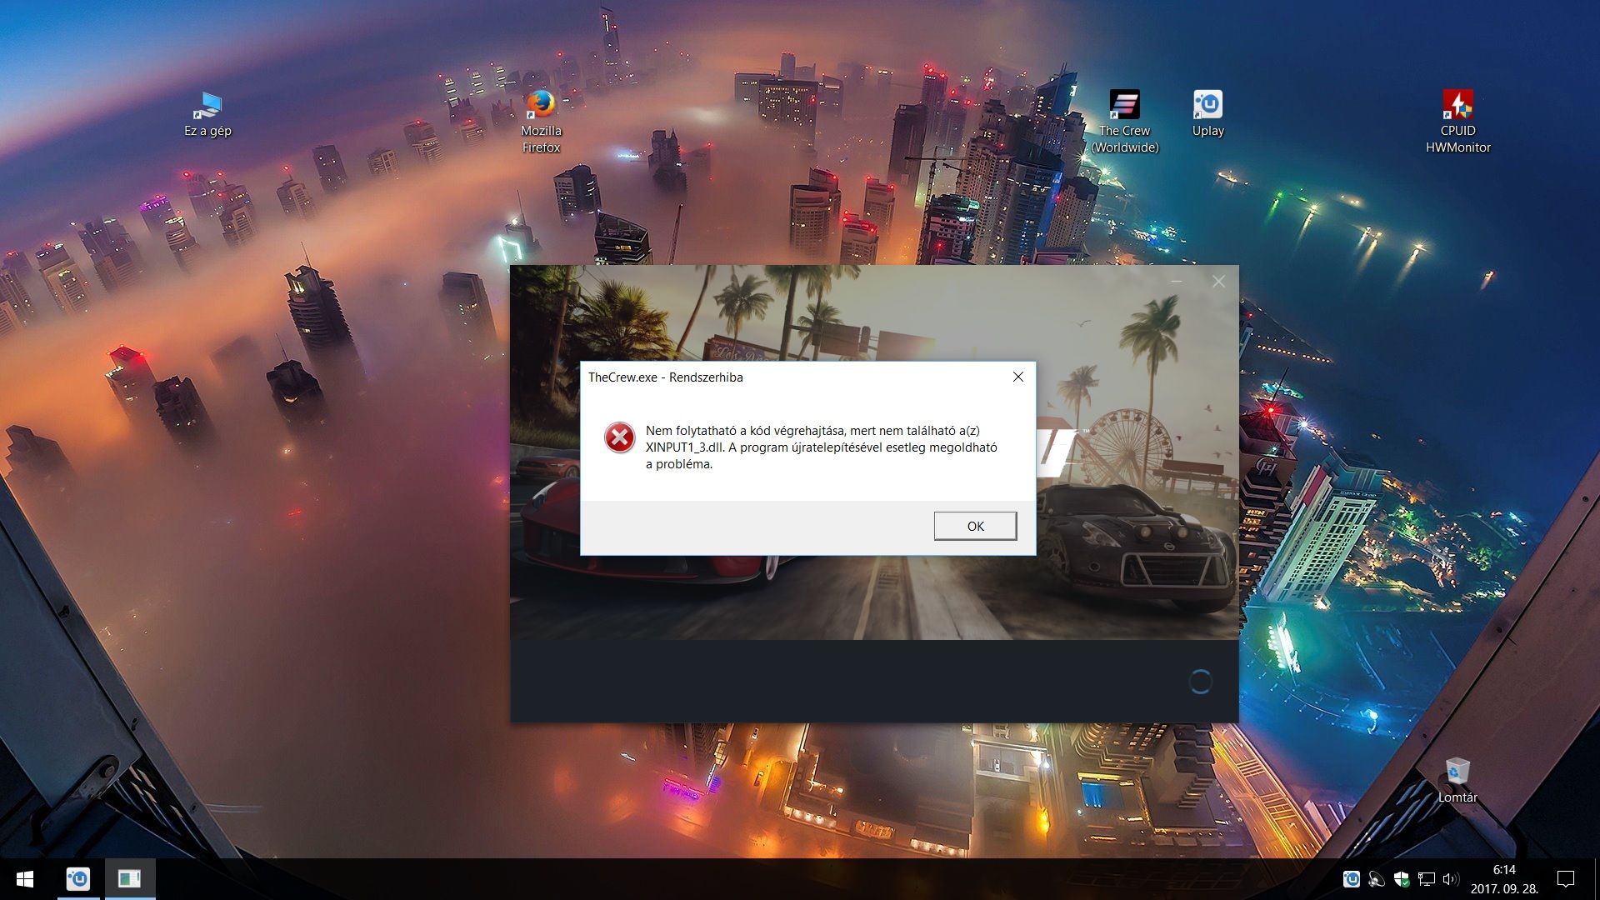The width and height of the screenshot is (1600, 900).
Task: Open the speaker device tray icon
Action: pyautogui.click(x=1377, y=879)
